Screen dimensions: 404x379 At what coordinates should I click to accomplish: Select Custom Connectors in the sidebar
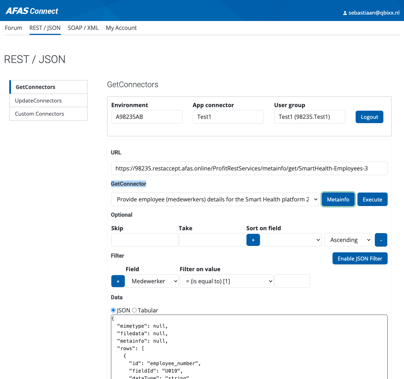[x=48, y=114]
